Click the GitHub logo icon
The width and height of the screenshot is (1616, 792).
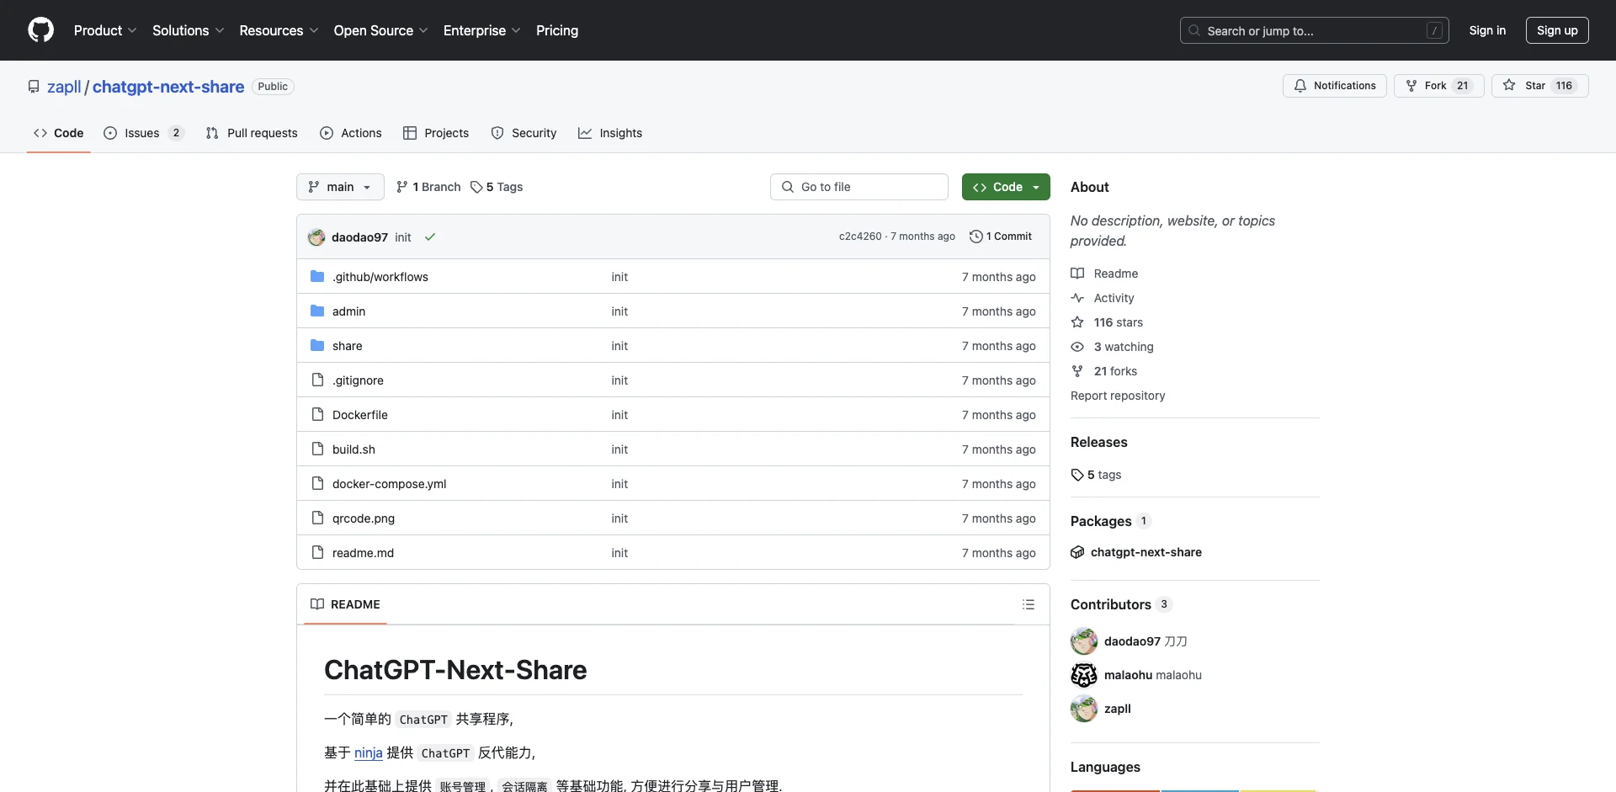40,30
